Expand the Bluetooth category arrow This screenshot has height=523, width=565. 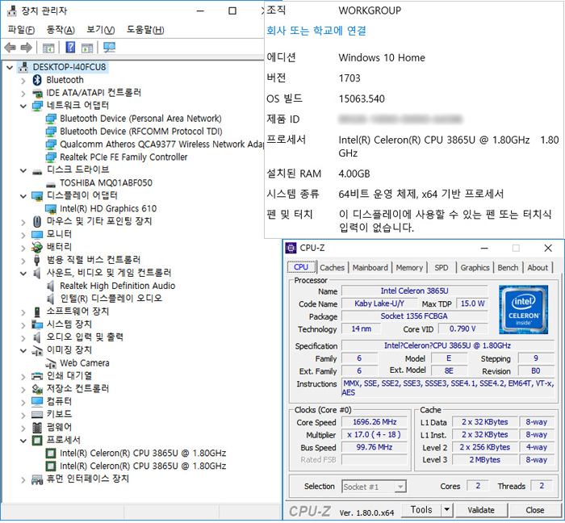23,81
